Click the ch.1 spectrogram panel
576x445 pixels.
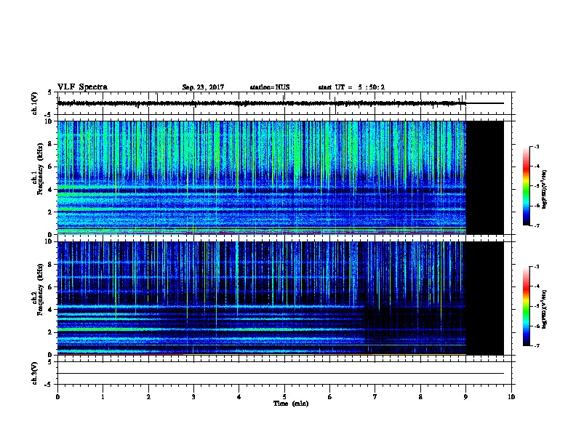(x=284, y=177)
